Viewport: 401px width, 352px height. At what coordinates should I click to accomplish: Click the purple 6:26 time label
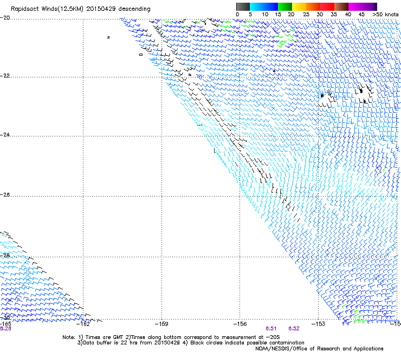point(5,329)
